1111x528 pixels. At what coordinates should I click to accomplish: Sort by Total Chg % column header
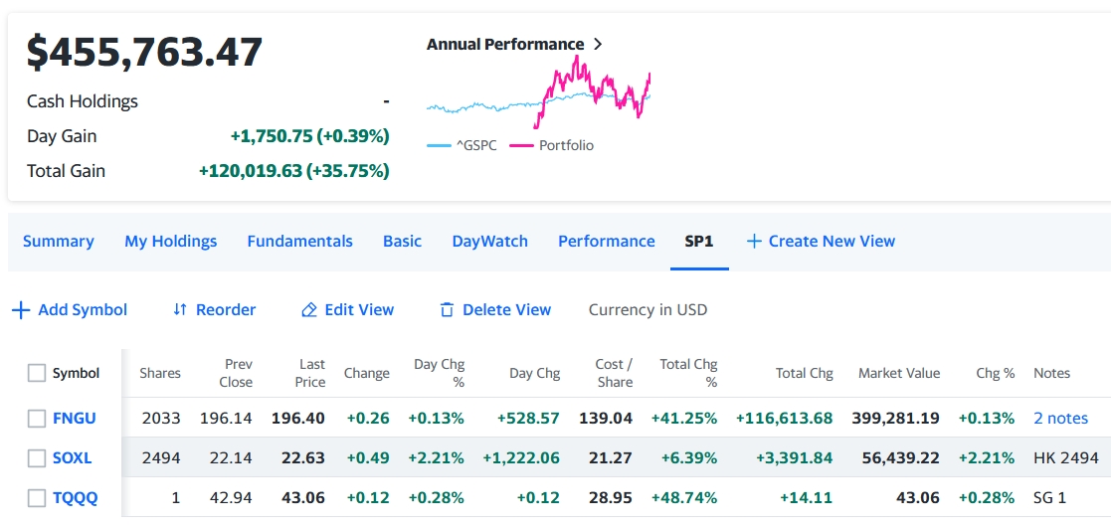click(x=688, y=373)
